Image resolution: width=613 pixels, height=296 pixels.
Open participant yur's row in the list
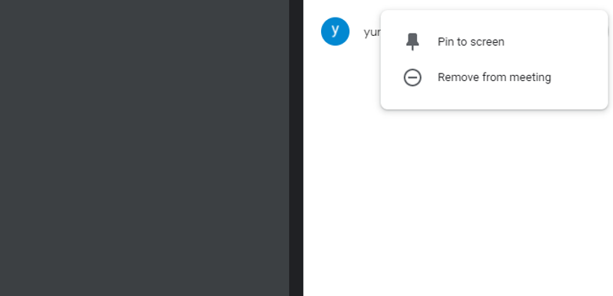pyautogui.click(x=350, y=31)
